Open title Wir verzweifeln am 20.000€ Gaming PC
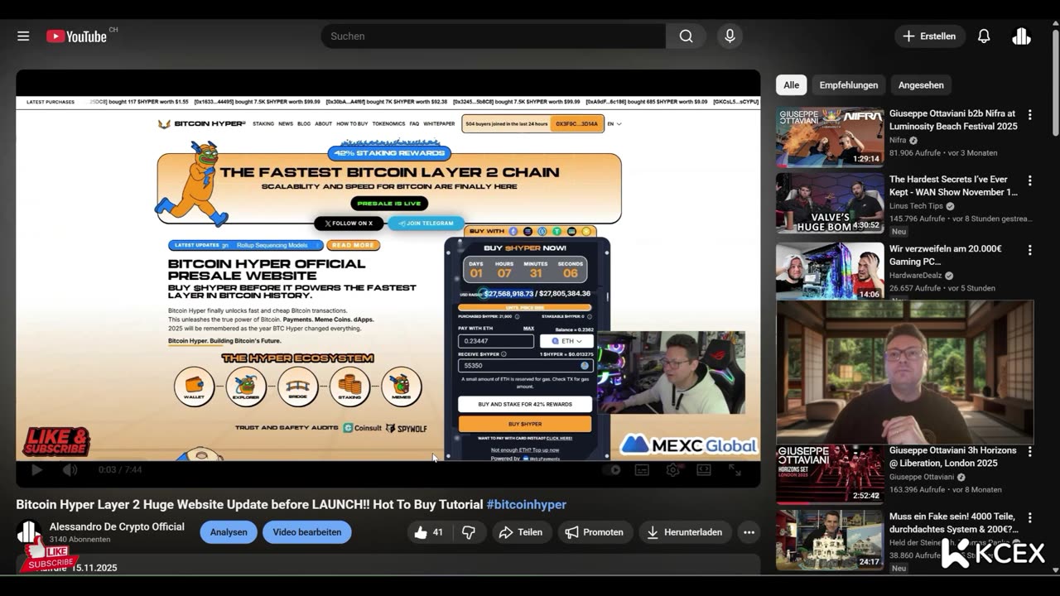 pos(946,255)
